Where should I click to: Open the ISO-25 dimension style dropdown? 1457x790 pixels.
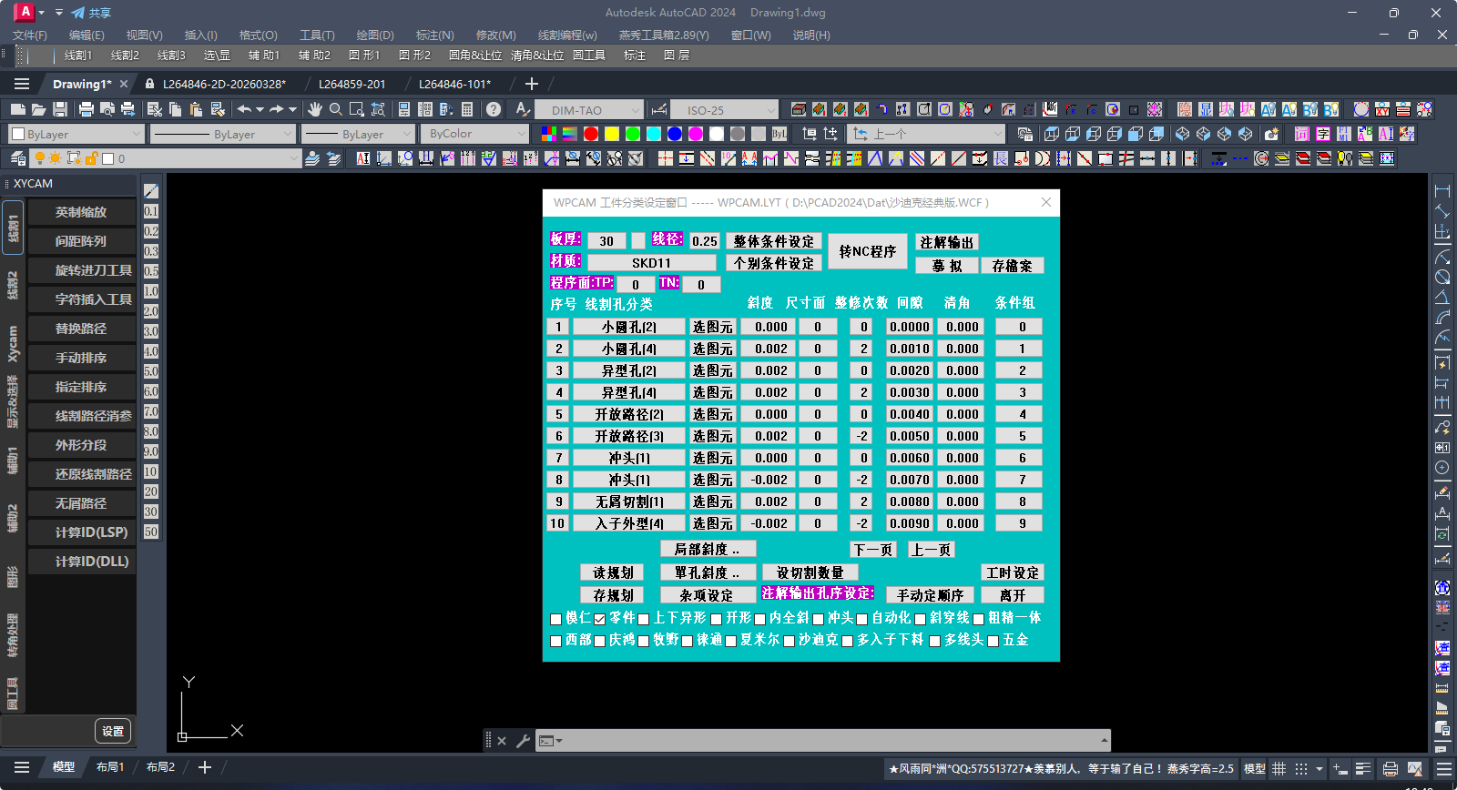pyautogui.click(x=725, y=109)
